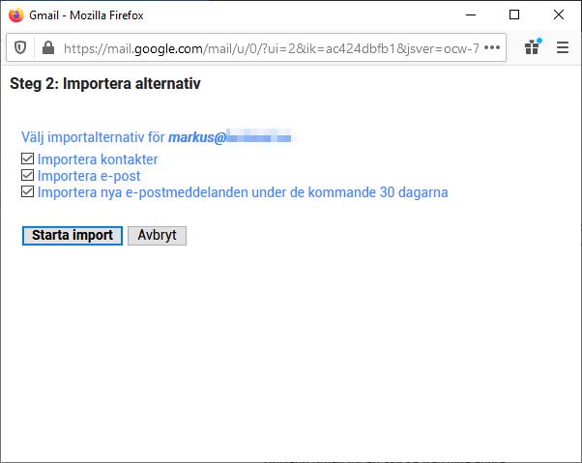582x463 pixels.
Task: Click the Steg 2: Importera alternativ heading
Action: pos(105,83)
